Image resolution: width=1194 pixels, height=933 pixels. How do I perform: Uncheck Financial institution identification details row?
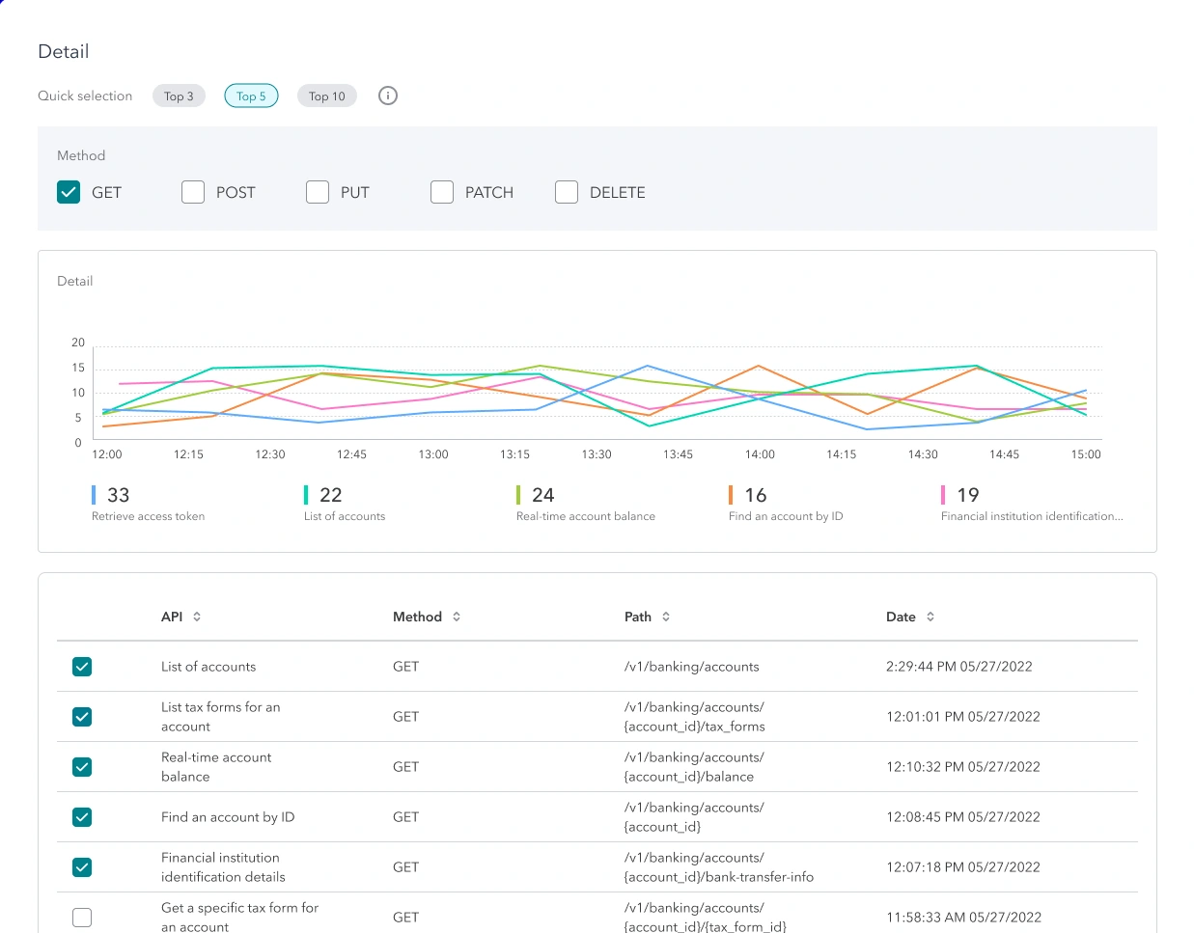(x=82, y=867)
